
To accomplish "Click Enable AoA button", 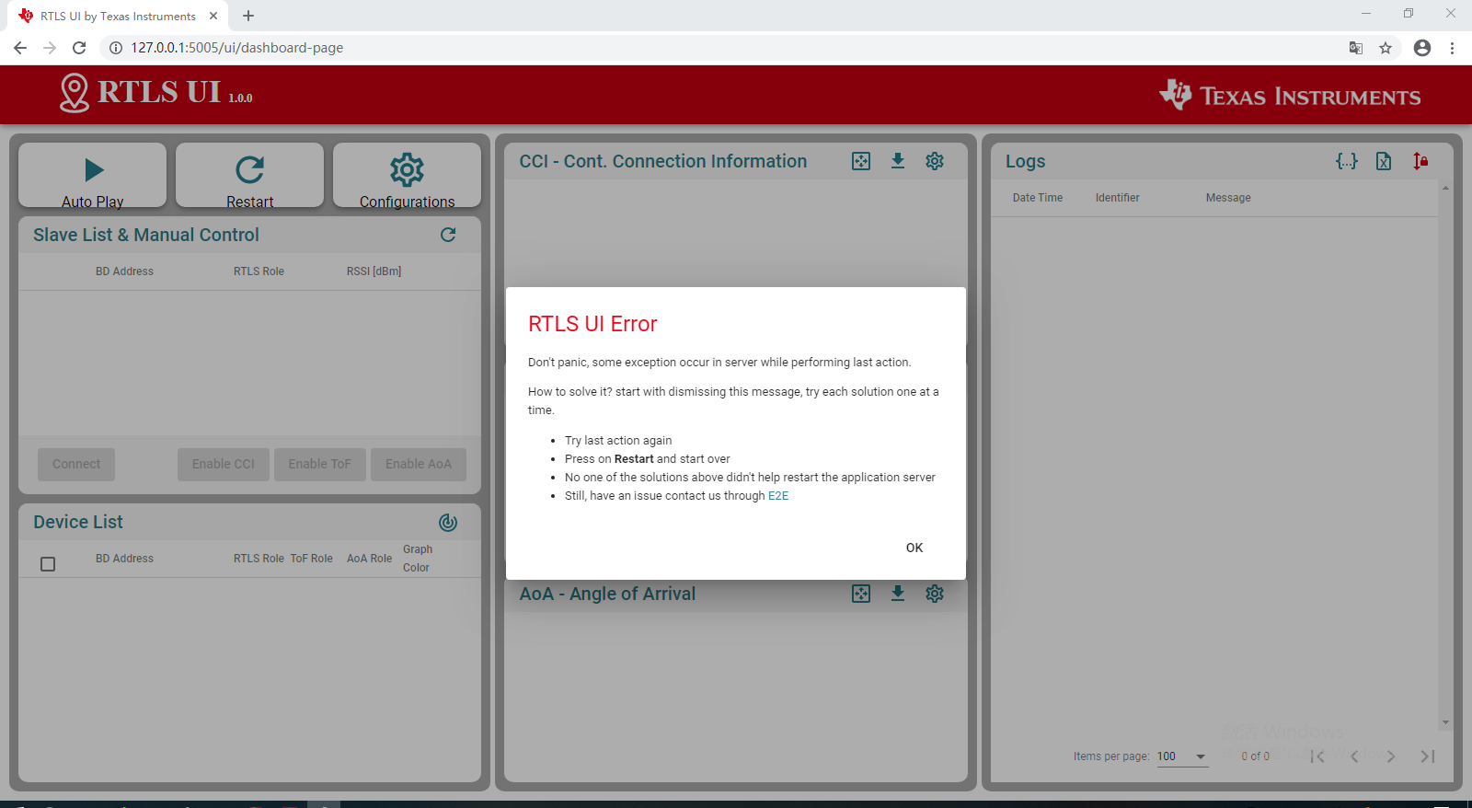I will click(419, 465).
